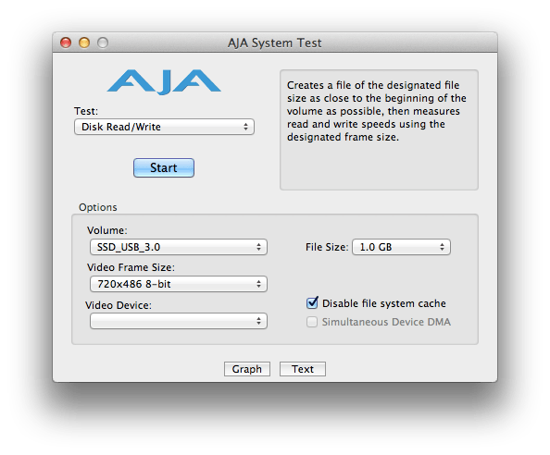
Task: Click the Test: label
Action: pyautogui.click(x=86, y=111)
